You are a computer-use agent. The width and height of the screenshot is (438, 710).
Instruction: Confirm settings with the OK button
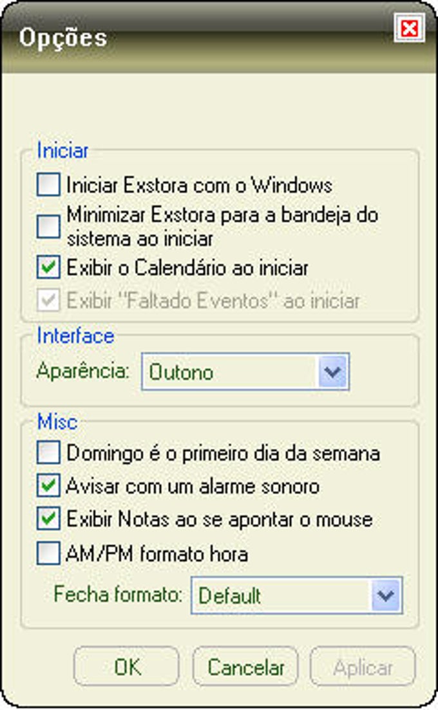coord(127,667)
